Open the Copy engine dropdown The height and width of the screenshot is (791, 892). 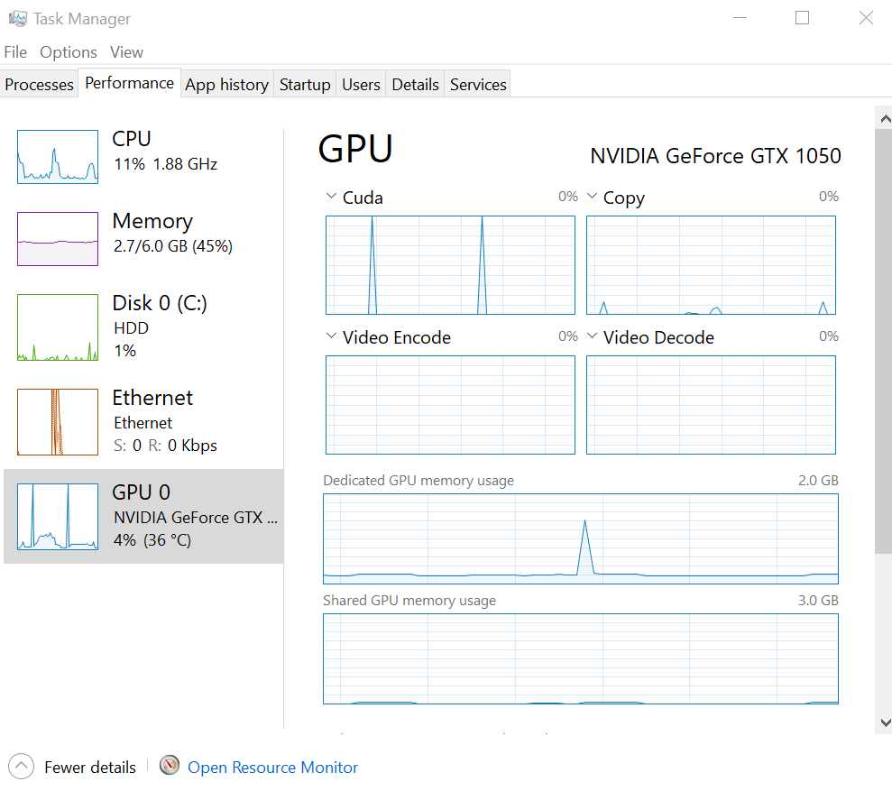tap(592, 197)
